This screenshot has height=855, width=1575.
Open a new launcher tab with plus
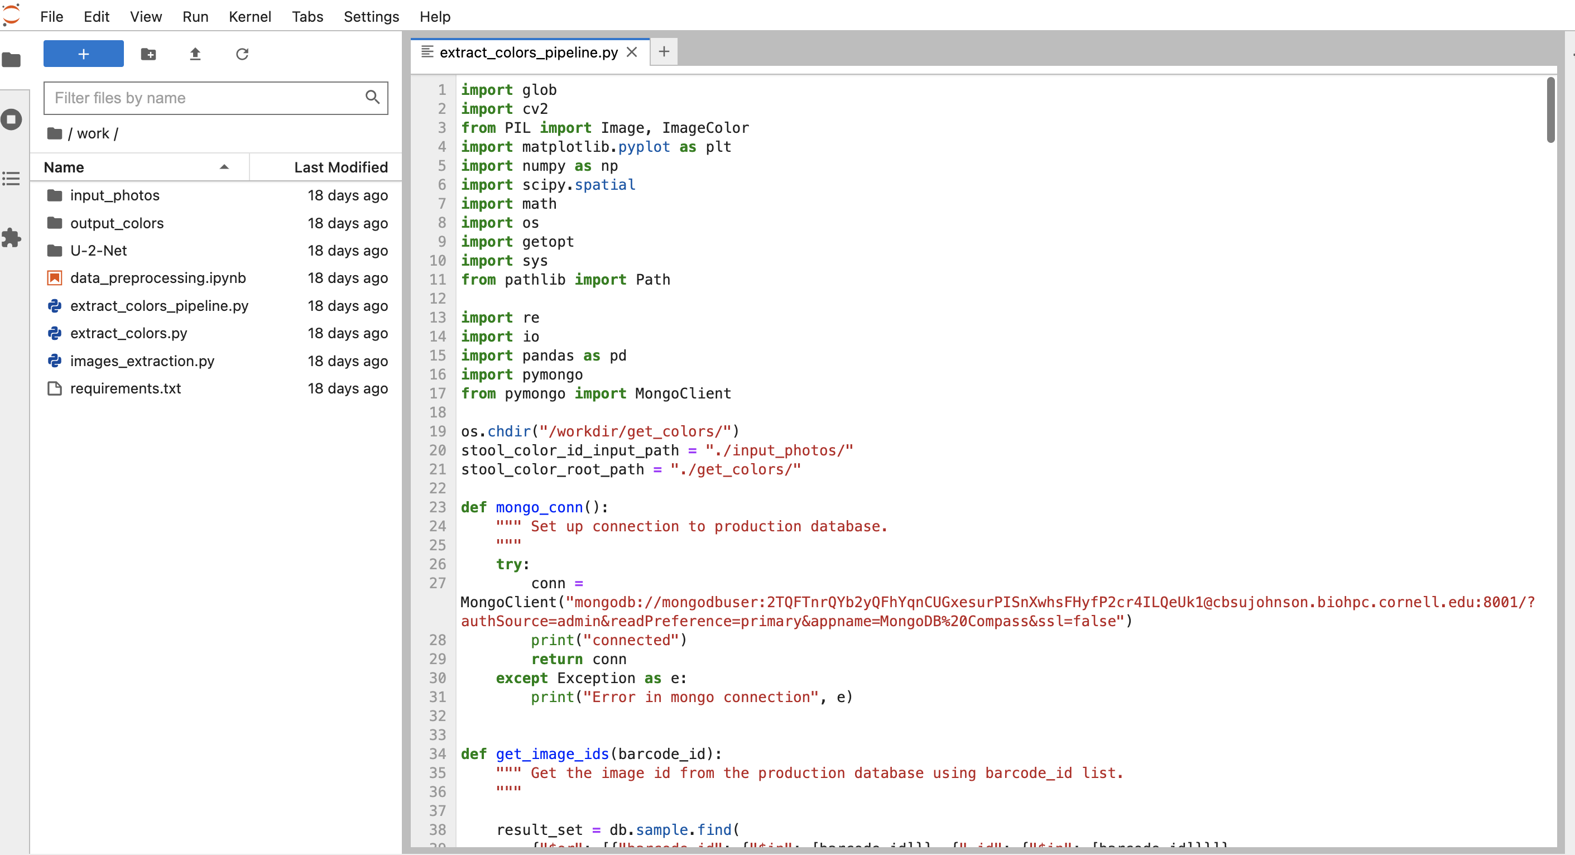tap(664, 52)
